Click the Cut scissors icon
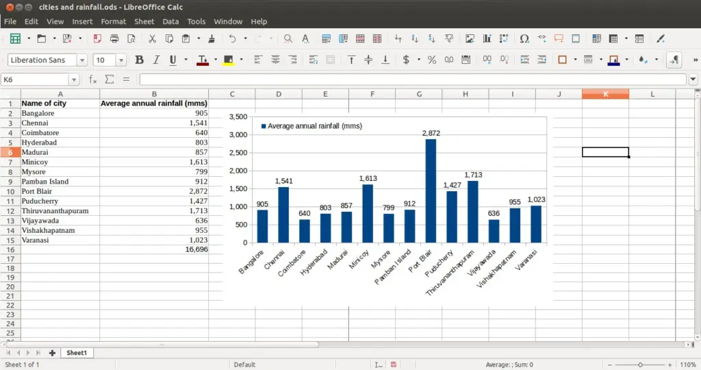The height and width of the screenshot is (370, 701). pyautogui.click(x=153, y=39)
